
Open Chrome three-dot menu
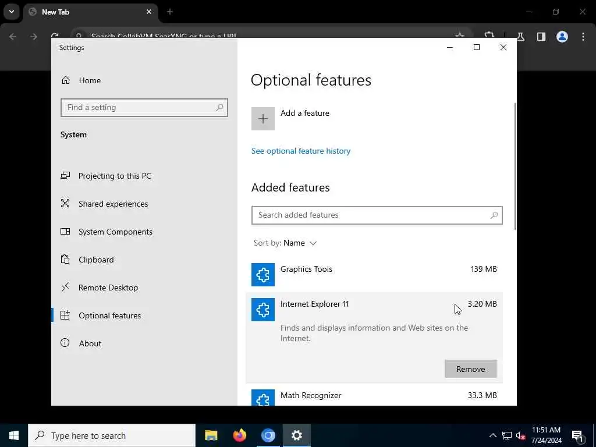pyautogui.click(x=583, y=37)
